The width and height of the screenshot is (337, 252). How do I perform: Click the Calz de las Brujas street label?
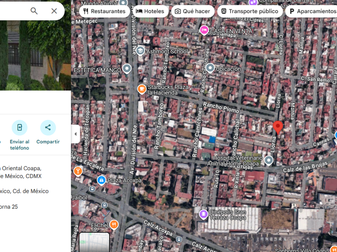tap(305, 167)
